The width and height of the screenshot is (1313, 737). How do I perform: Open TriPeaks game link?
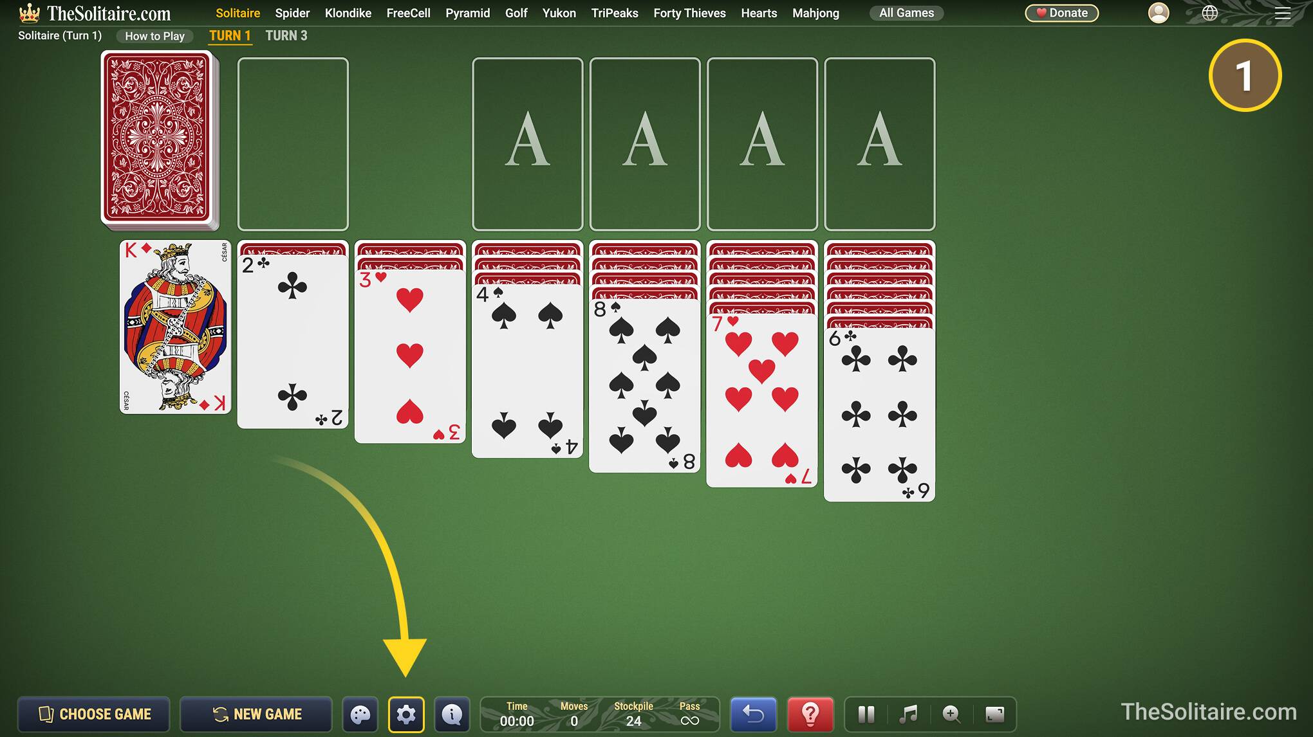[x=615, y=13]
